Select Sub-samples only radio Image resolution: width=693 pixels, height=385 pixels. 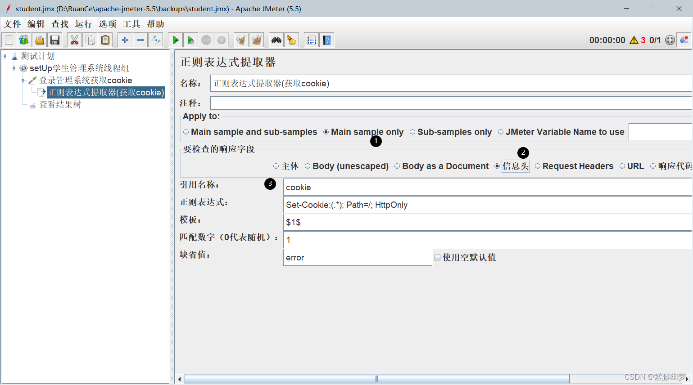tap(412, 132)
